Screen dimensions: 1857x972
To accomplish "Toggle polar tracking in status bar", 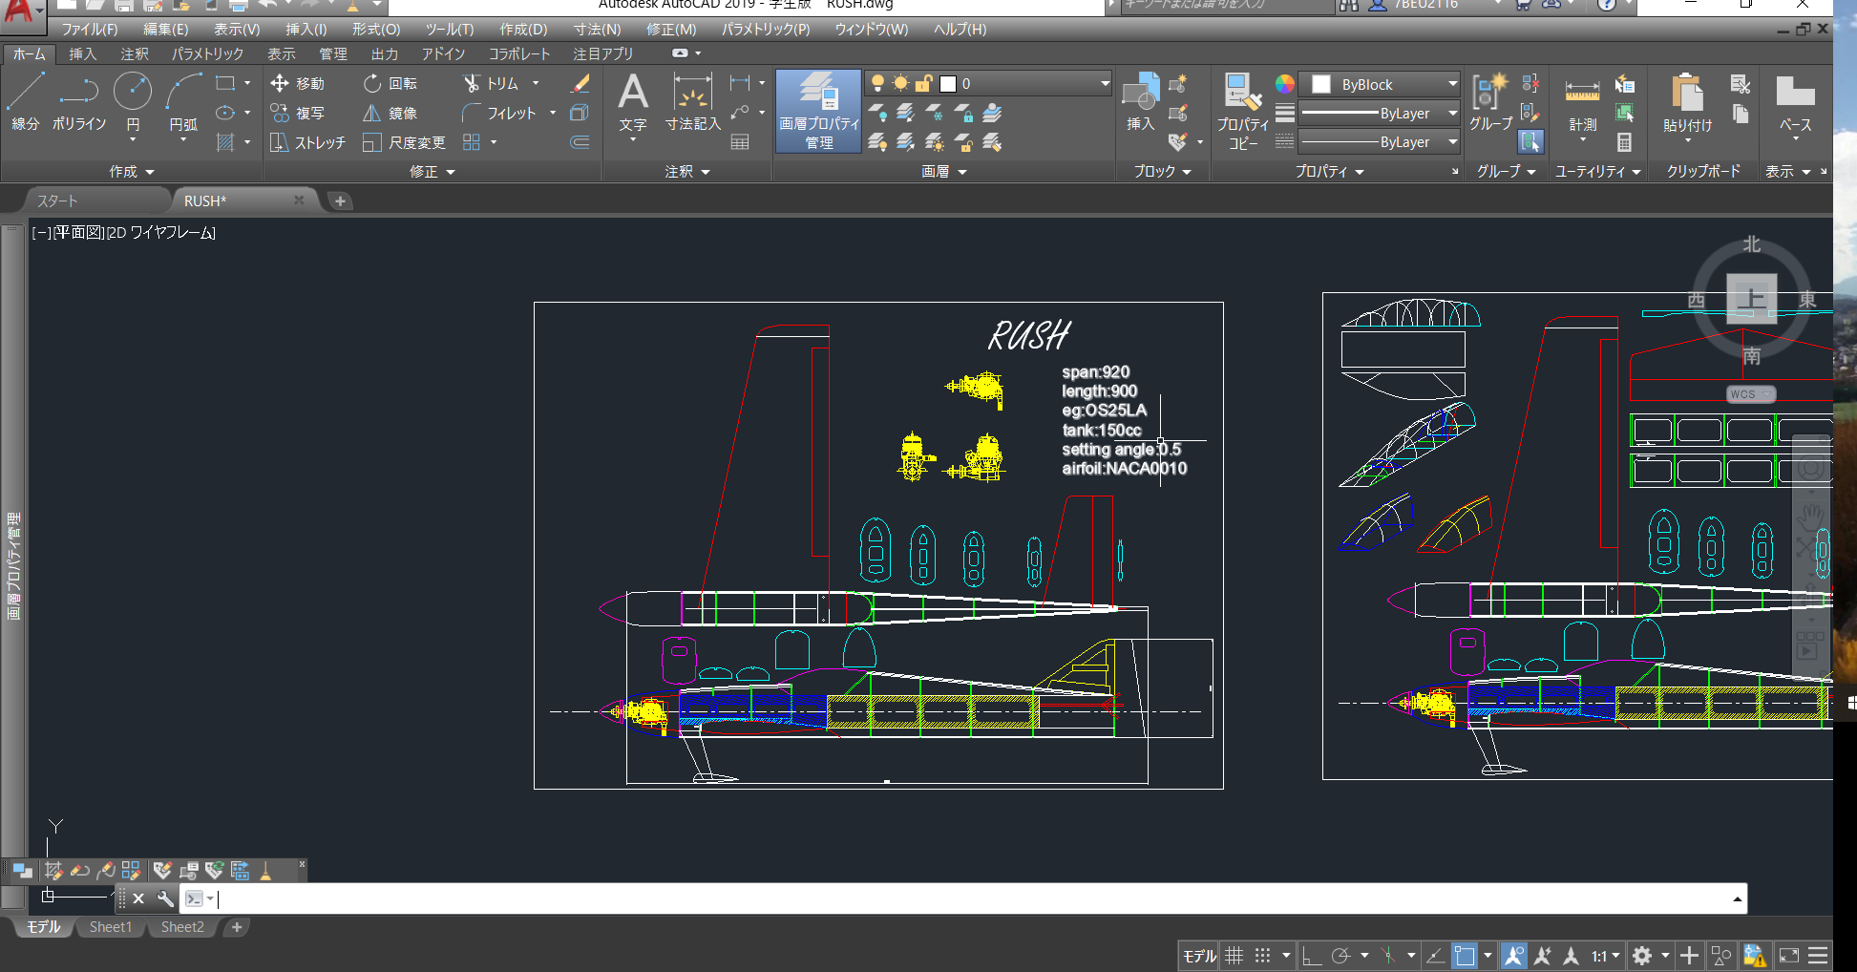I will [1341, 956].
